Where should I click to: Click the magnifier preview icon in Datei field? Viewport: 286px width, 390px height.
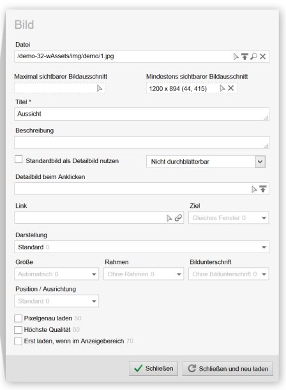pos(253,56)
